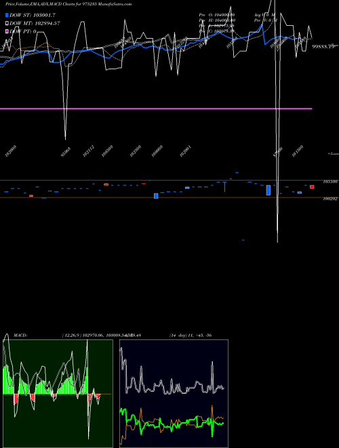This screenshot has height=448, width=339.
Task: Click the MACD panel title
Action: point(20,335)
